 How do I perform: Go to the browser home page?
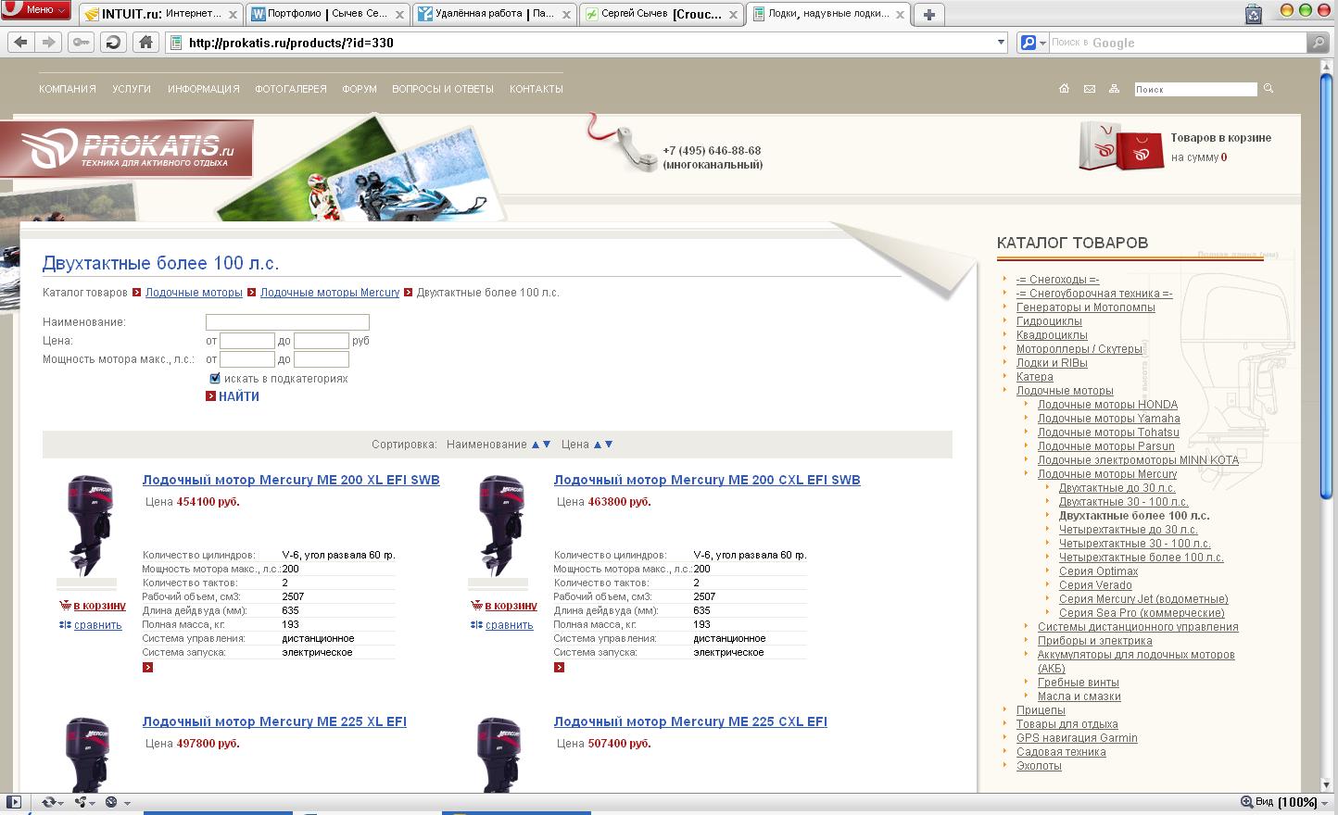pos(145,43)
